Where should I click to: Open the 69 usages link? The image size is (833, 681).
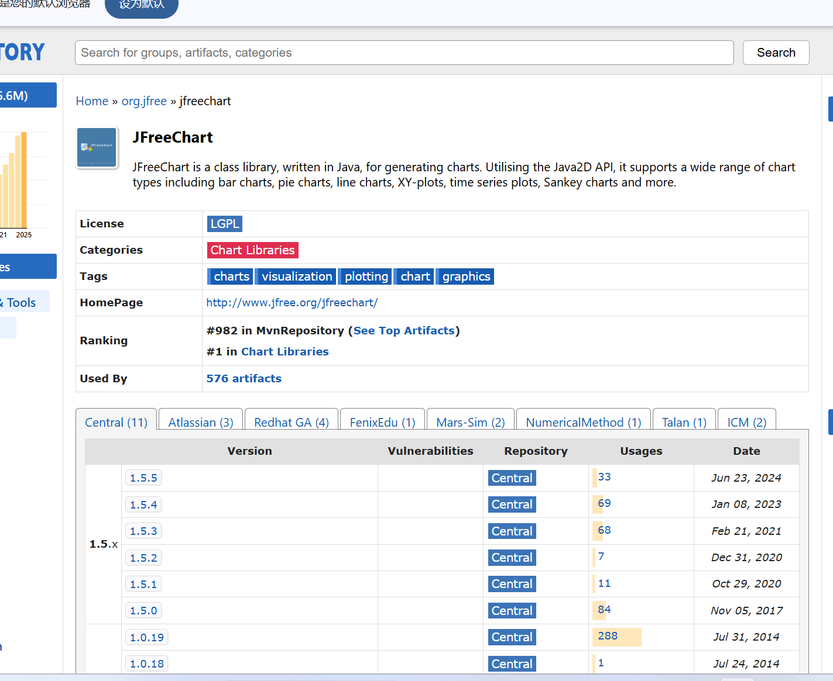[604, 503]
